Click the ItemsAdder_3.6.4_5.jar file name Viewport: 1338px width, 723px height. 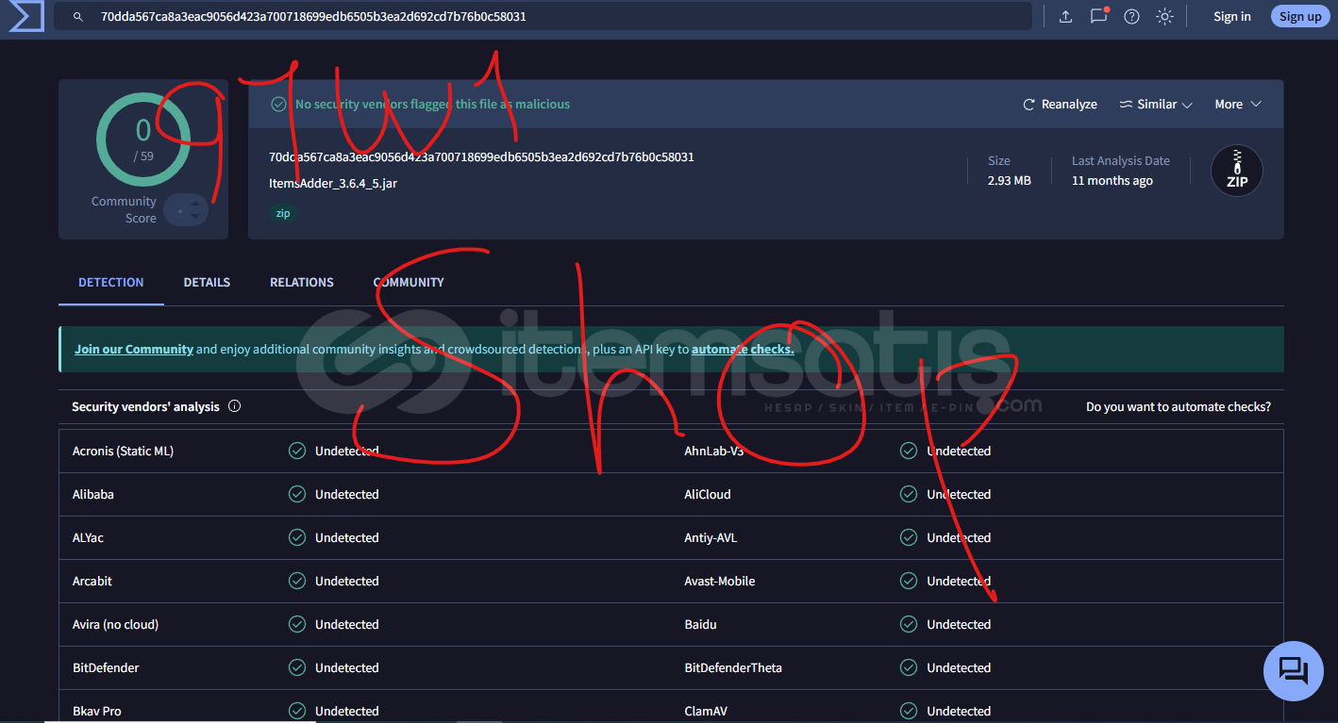333,183
